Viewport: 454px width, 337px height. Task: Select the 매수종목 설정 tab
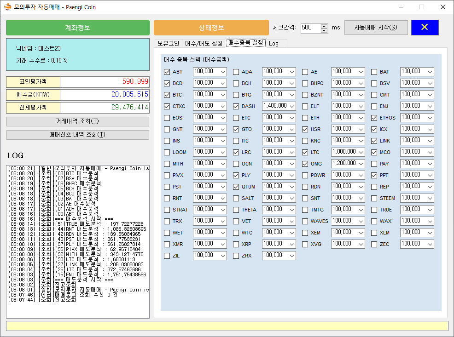[246, 43]
